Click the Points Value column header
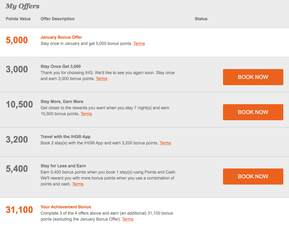 click(x=18, y=19)
